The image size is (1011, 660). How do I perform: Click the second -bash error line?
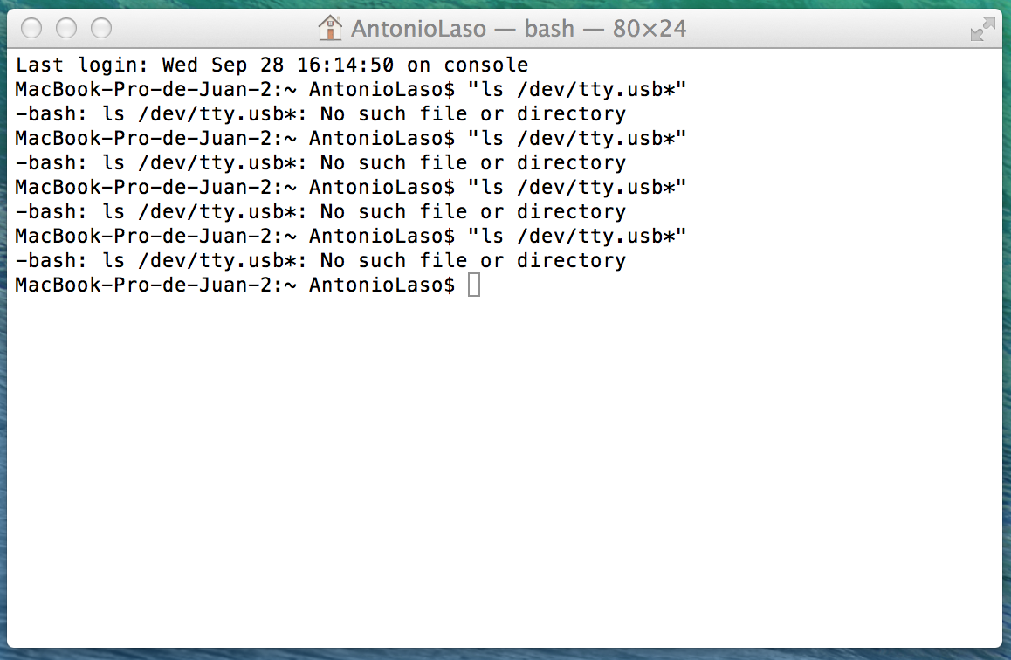320,163
